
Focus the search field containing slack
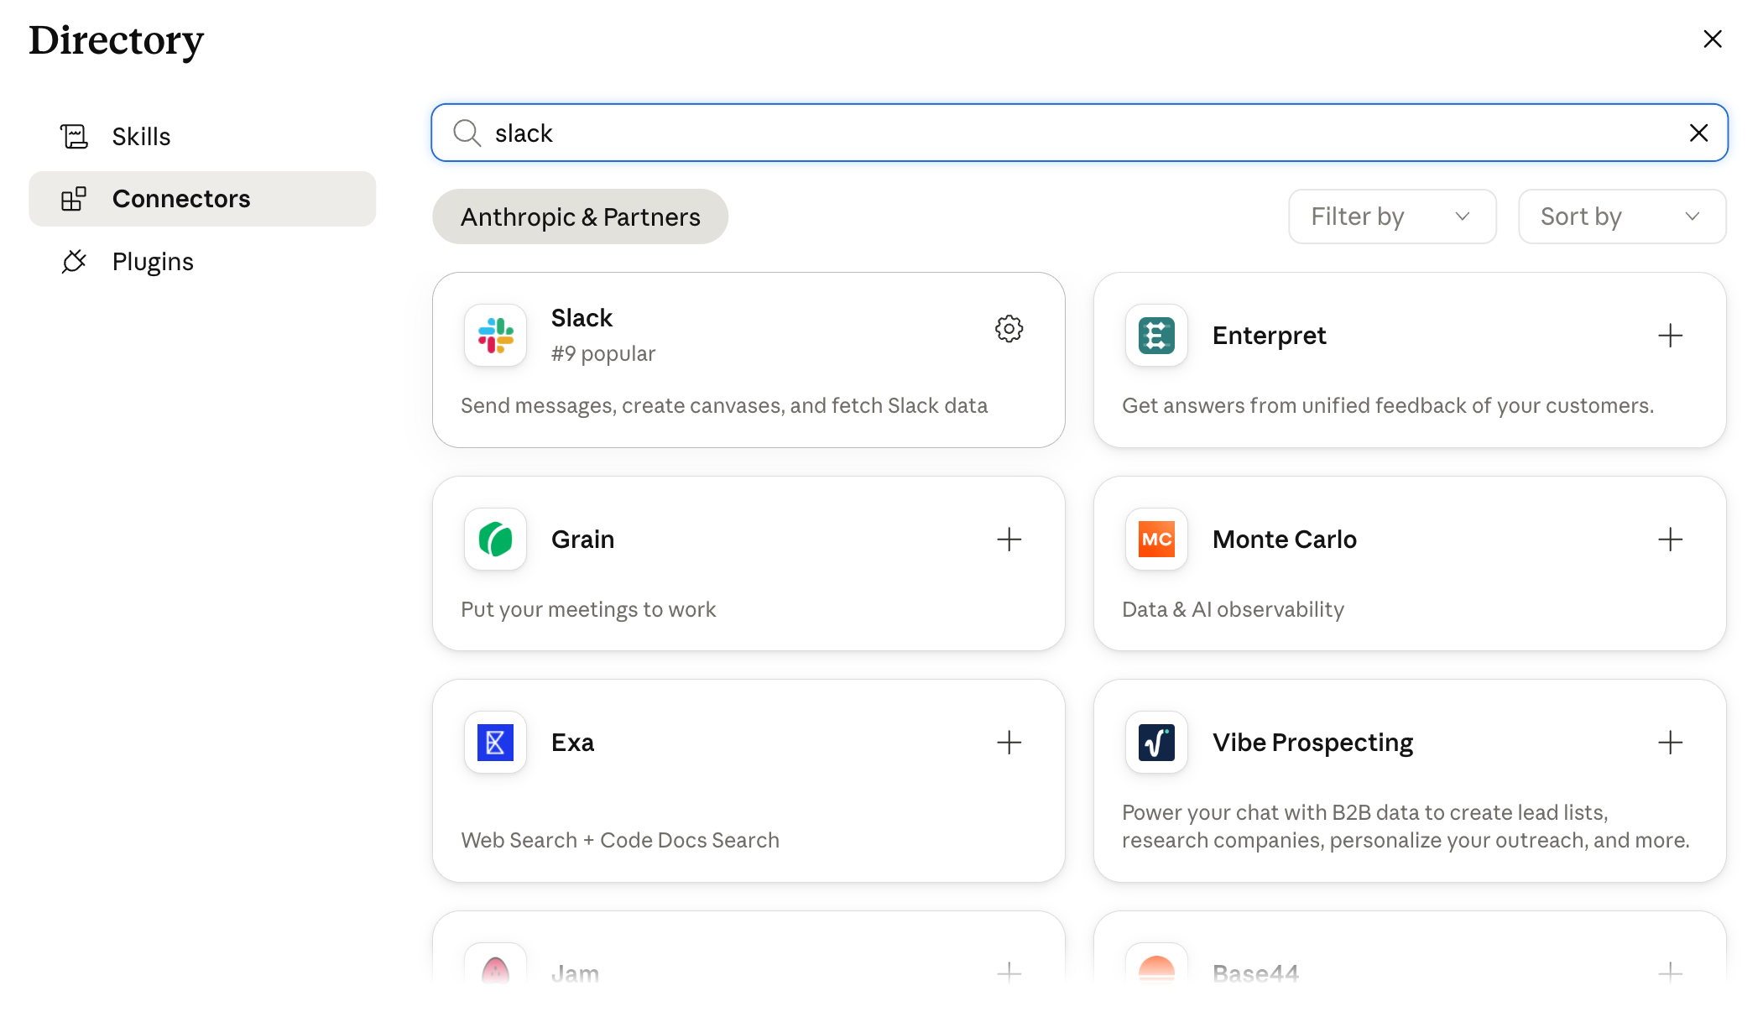[1079, 133]
